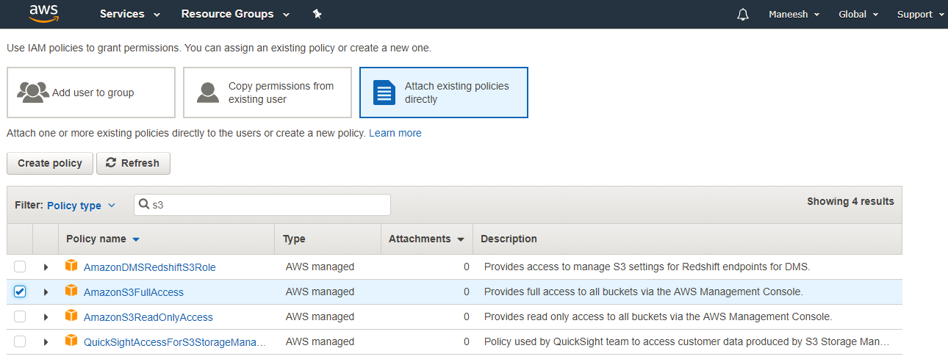Expand the AmazonS3FullAccess policy row
Screen dimensions: 948x362
(46, 292)
